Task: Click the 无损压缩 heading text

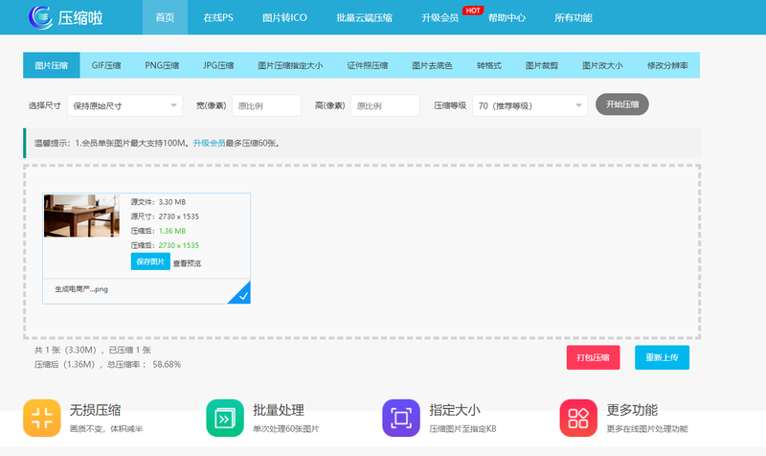Action: (95, 410)
